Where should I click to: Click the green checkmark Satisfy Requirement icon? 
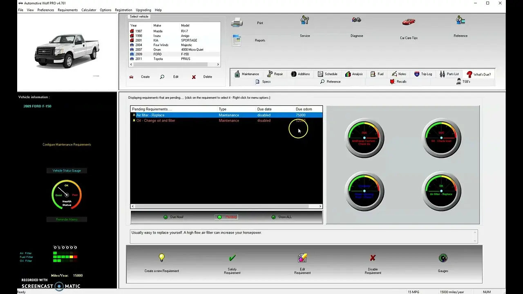pyautogui.click(x=232, y=258)
